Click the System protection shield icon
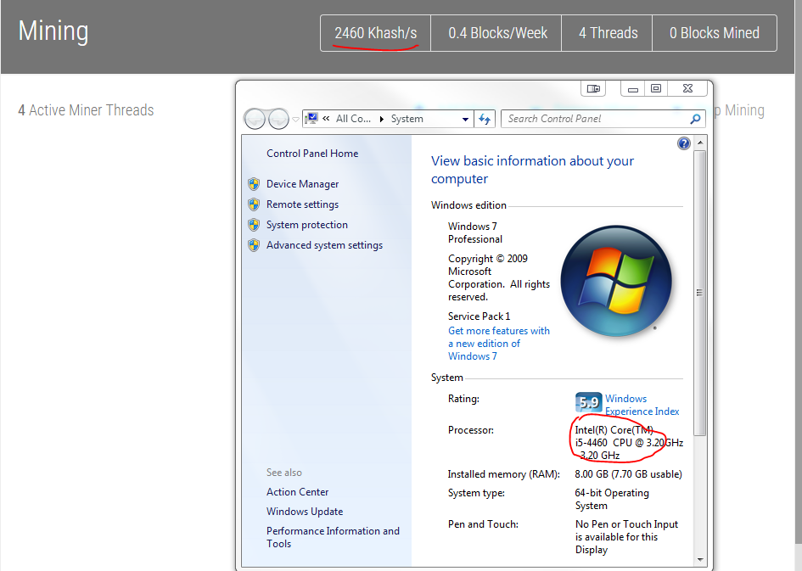This screenshot has height=571, width=802. [254, 225]
